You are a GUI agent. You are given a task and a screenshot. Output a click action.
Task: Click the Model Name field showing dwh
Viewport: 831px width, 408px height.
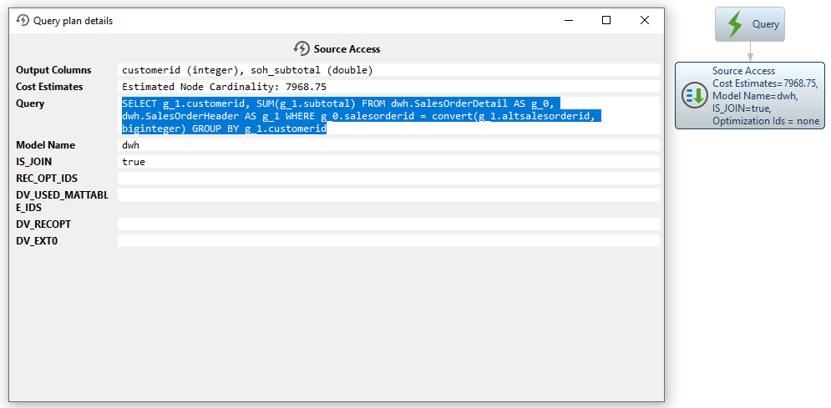[x=388, y=145]
